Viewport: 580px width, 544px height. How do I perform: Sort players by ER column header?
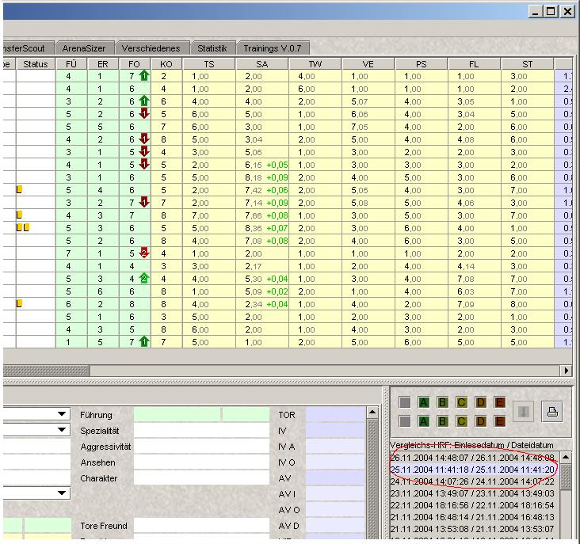pos(103,64)
